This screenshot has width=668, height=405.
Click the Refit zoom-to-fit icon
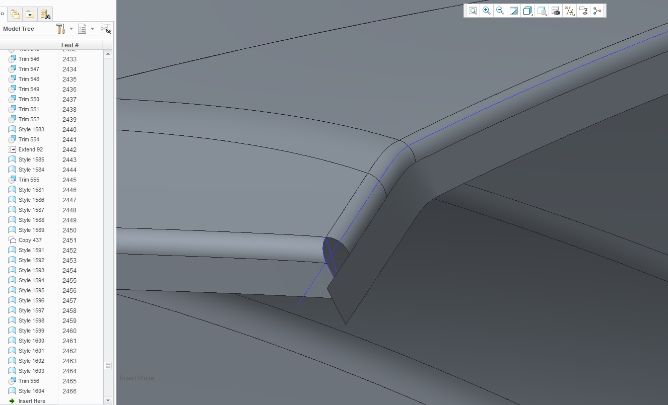tap(473, 11)
